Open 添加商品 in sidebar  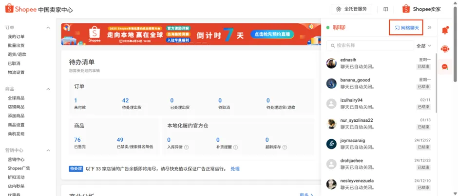coord(16,116)
